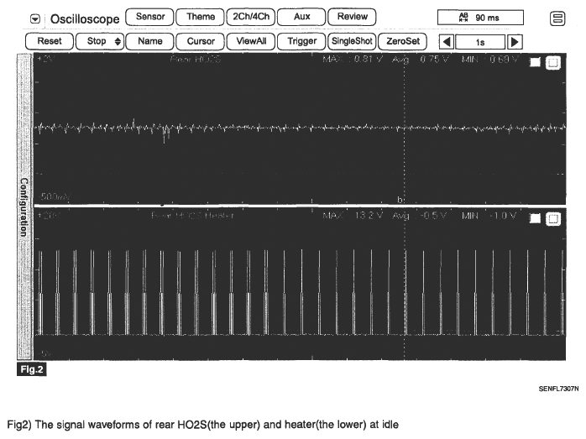Step time base right with arrow
Screen dimensions: 586x439
(514, 40)
